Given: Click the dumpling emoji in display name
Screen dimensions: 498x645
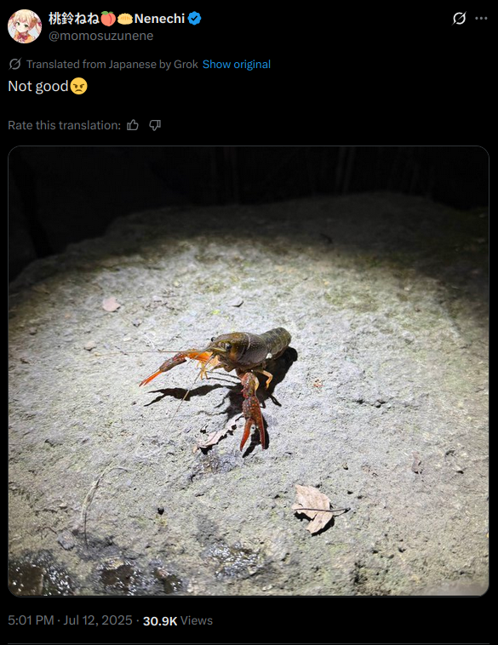Looking at the screenshot, I should 125,19.
